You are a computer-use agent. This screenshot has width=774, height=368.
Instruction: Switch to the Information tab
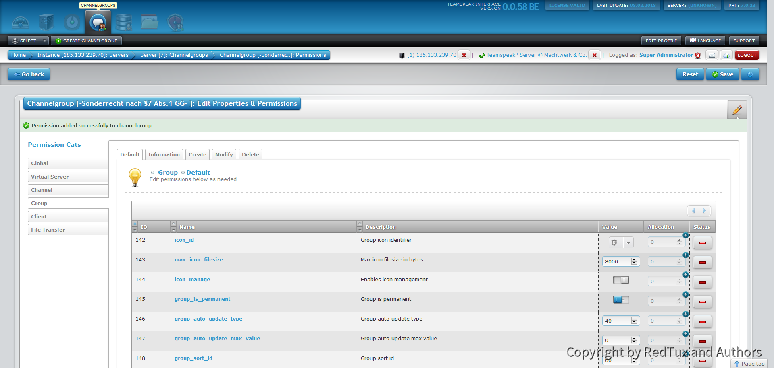tap(164, 154)
